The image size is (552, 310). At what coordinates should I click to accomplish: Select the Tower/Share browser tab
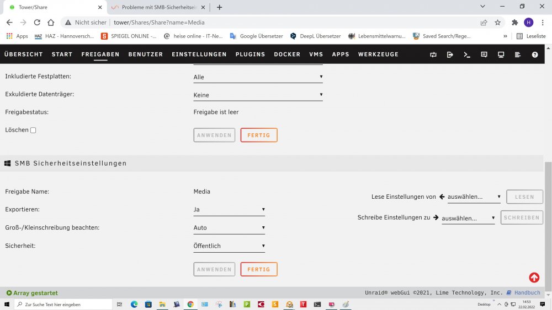pos(55,7)
